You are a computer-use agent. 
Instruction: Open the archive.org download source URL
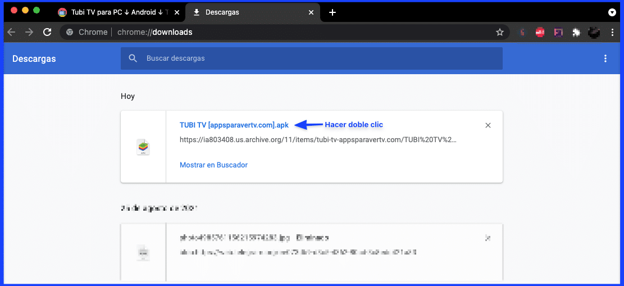pos(318,140)
